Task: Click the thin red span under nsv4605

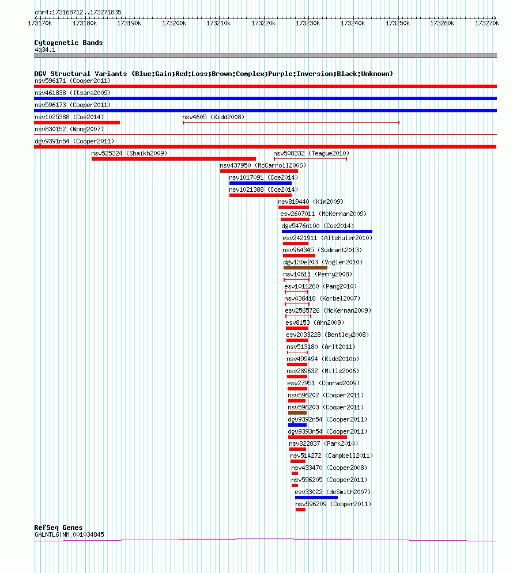Action: (x=291, y=123)
